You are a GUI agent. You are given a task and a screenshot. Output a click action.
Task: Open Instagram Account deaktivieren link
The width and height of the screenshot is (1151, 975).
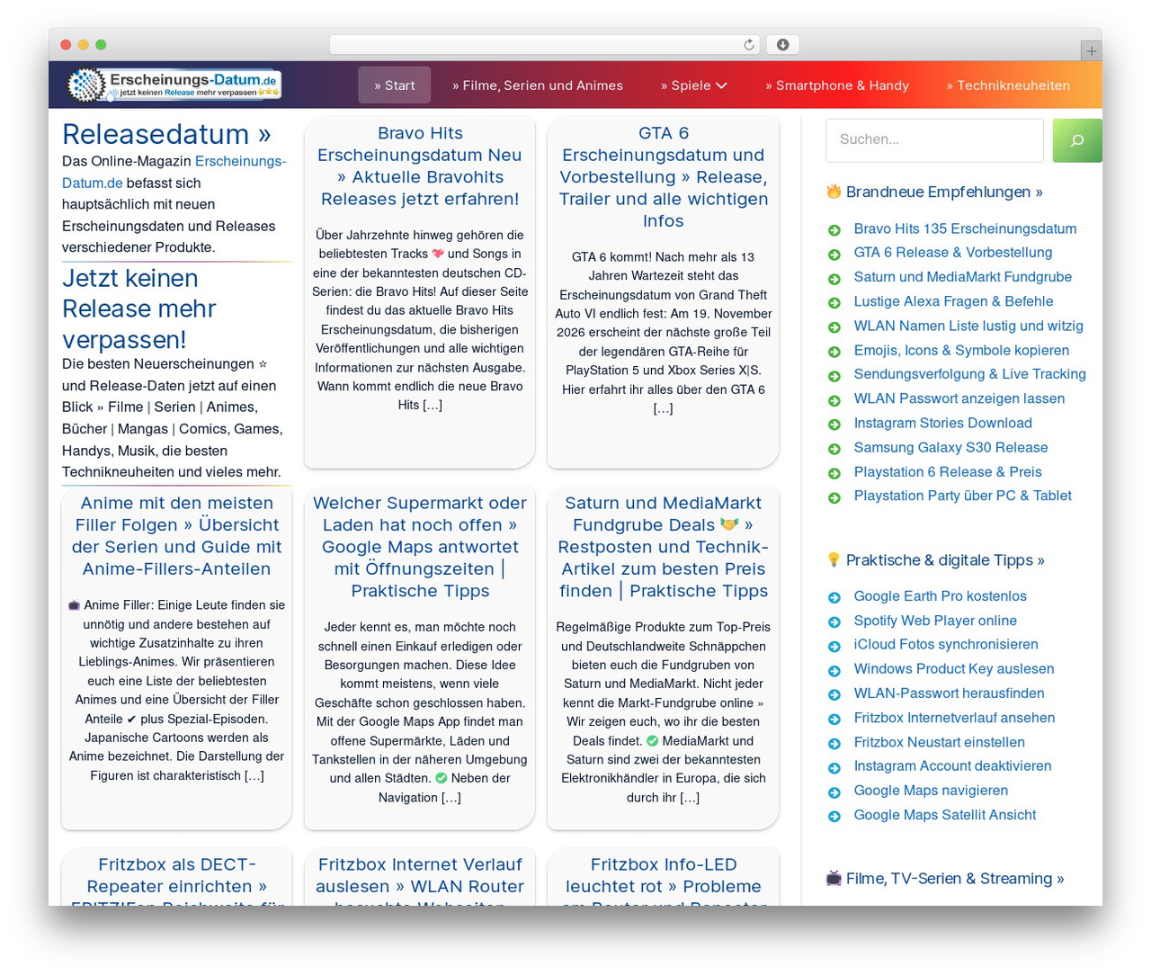click(952, 765)
